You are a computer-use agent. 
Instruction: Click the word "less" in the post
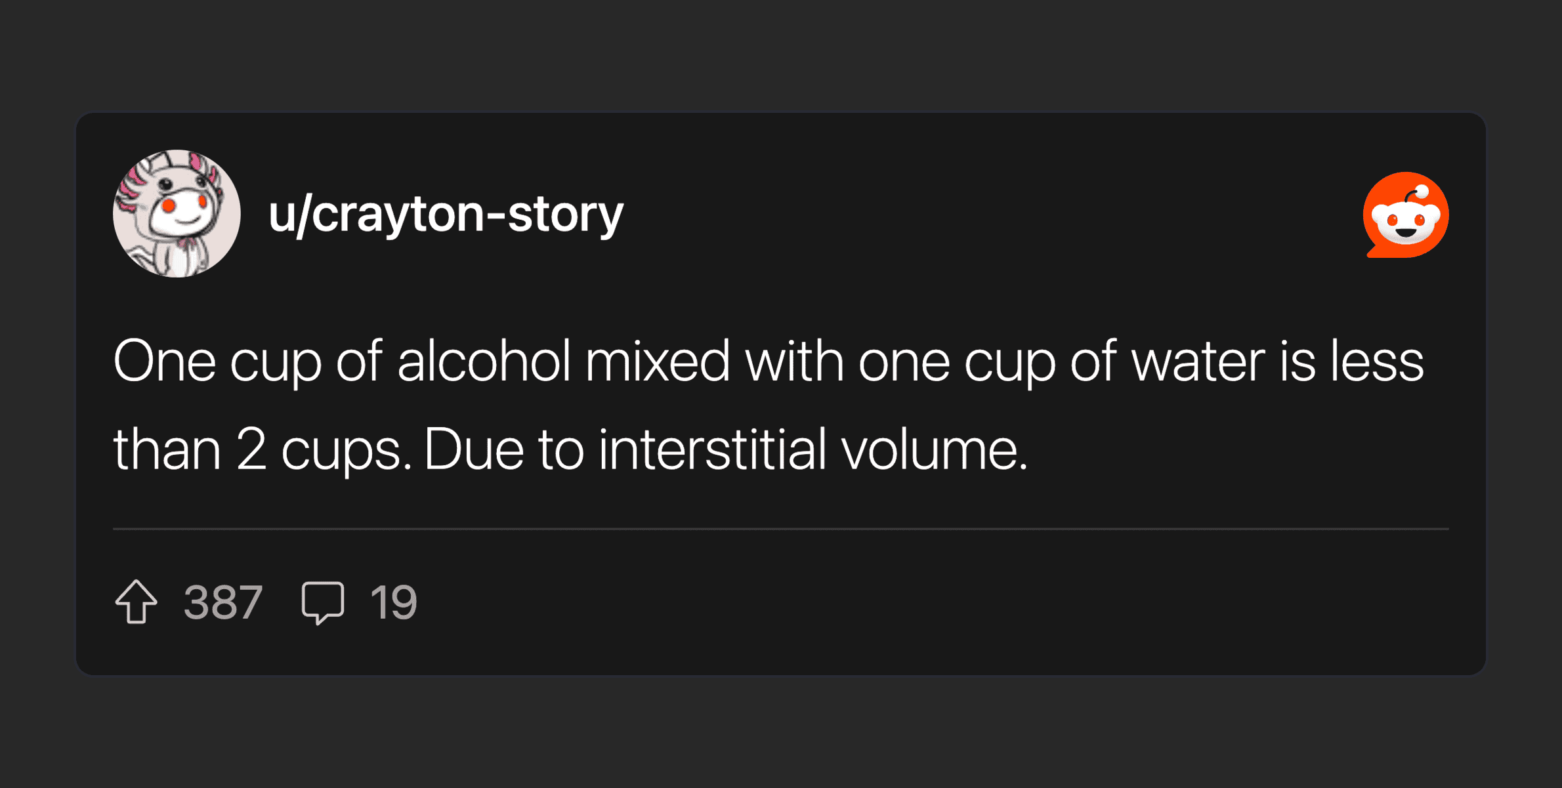[1376, 361]
